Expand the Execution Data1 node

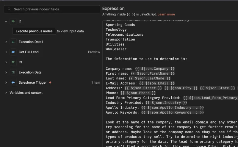(6, 42)
